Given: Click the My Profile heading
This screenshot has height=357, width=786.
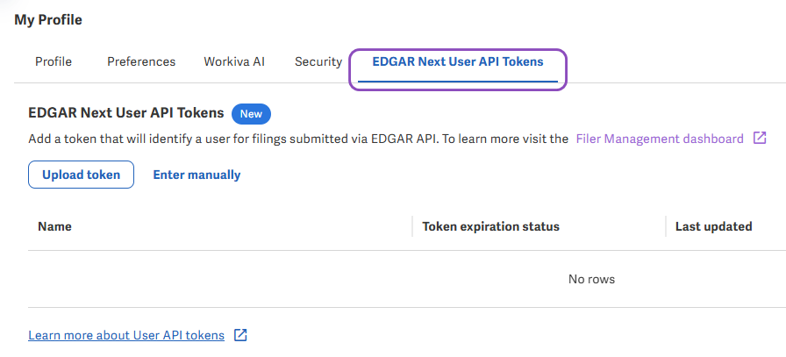Looking at the screenshot, I should 48,20.
